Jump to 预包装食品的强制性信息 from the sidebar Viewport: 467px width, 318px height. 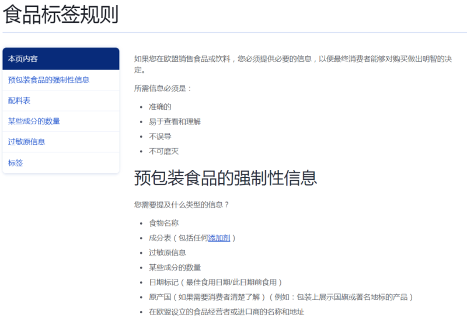49,80
